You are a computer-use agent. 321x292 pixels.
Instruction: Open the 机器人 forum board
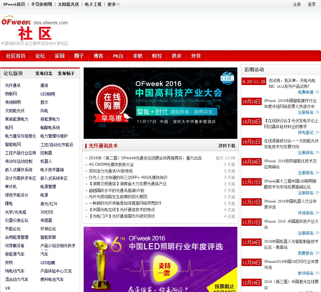(46, 161)
